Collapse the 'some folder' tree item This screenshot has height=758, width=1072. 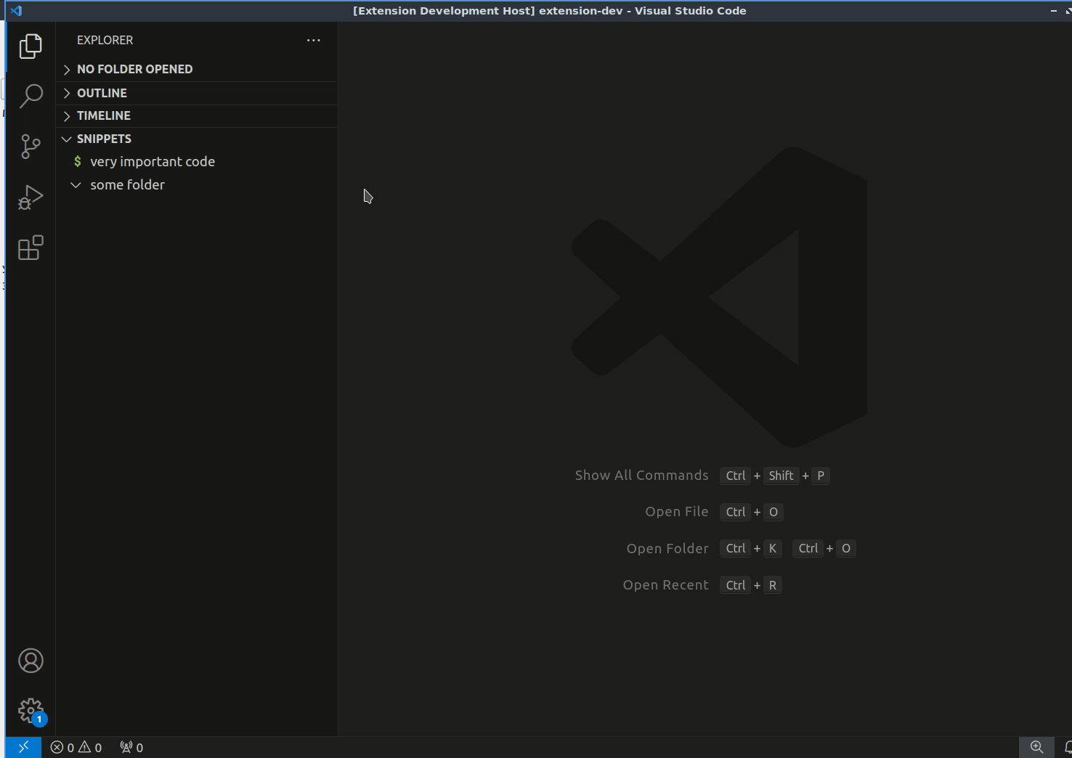[76, 185]
